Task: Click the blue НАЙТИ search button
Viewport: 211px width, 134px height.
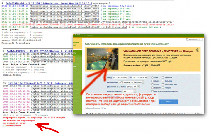Action: tap(169, 101)
